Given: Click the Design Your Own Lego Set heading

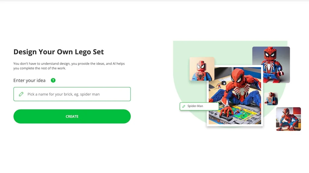Looking at the screenshot, I should pyautogui.click(x=58, y=52).
